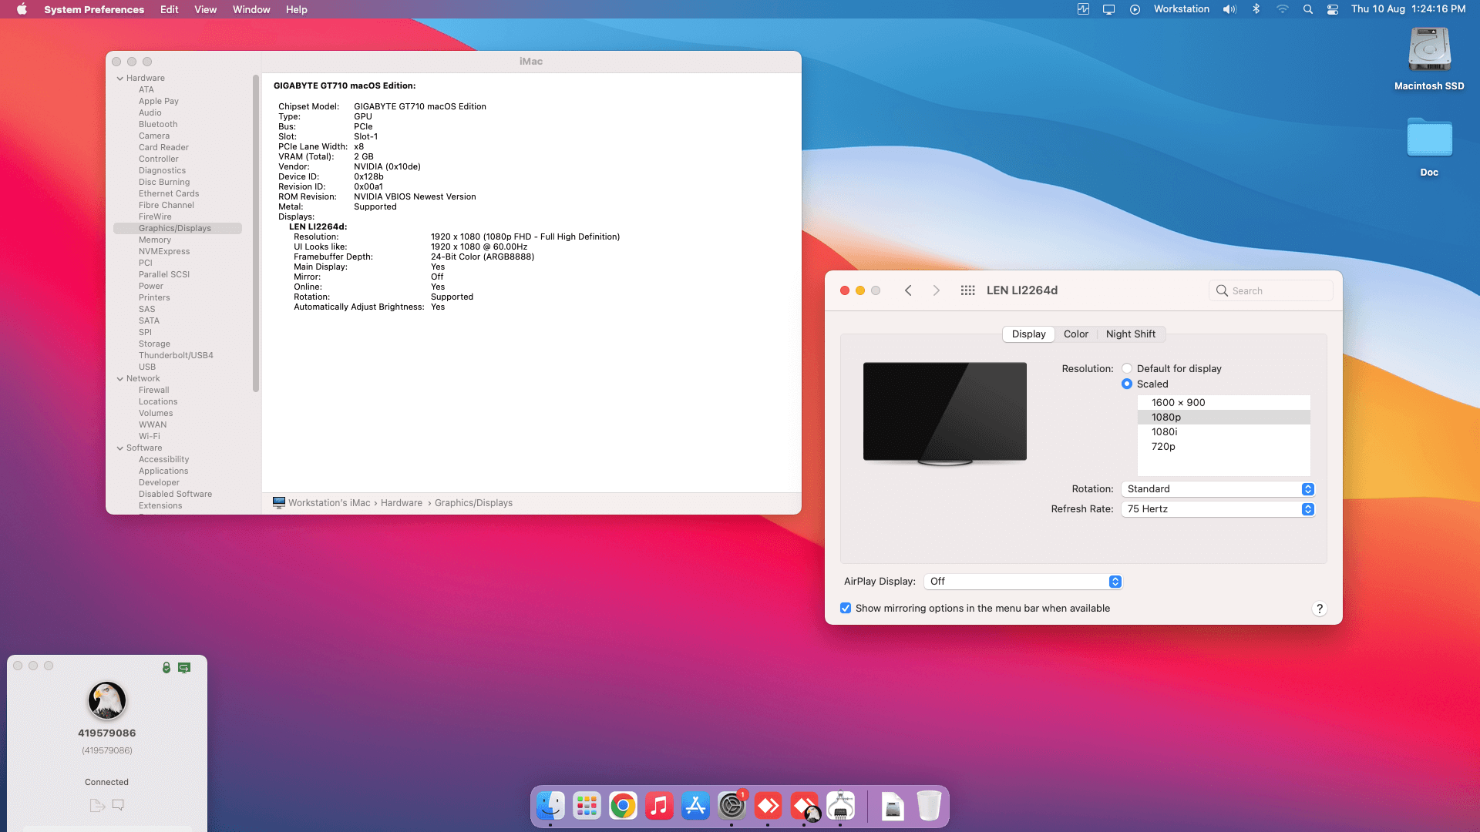The image size is (1480, 832).
Task: Open the Apple menu
Action: pyautogui.click(x=22, y=9)
